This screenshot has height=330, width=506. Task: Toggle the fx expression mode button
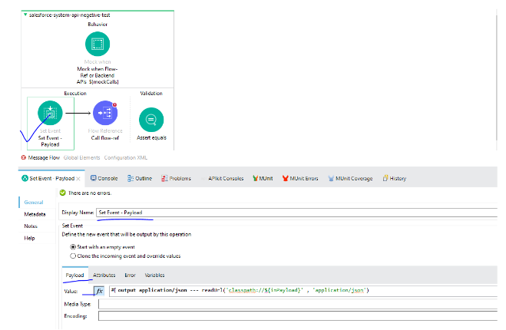99,291
